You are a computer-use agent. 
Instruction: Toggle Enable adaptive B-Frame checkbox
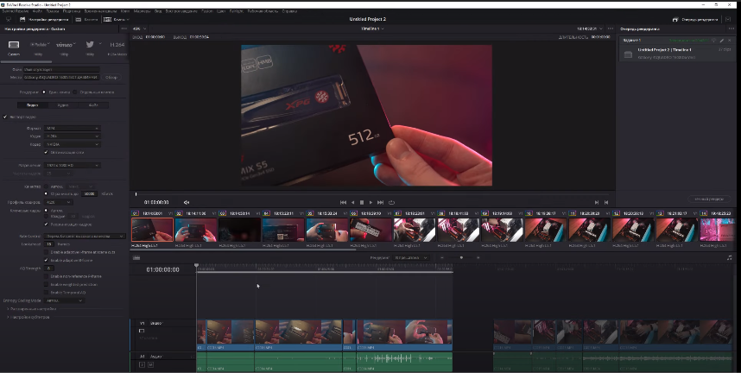(x=46, y=261)
